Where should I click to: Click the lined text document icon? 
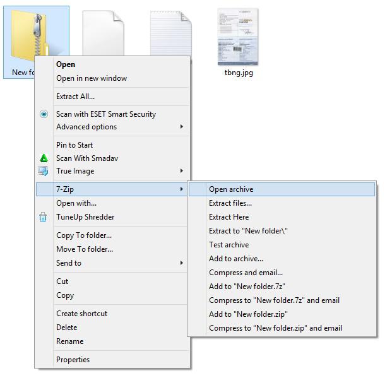pos(171,33)
